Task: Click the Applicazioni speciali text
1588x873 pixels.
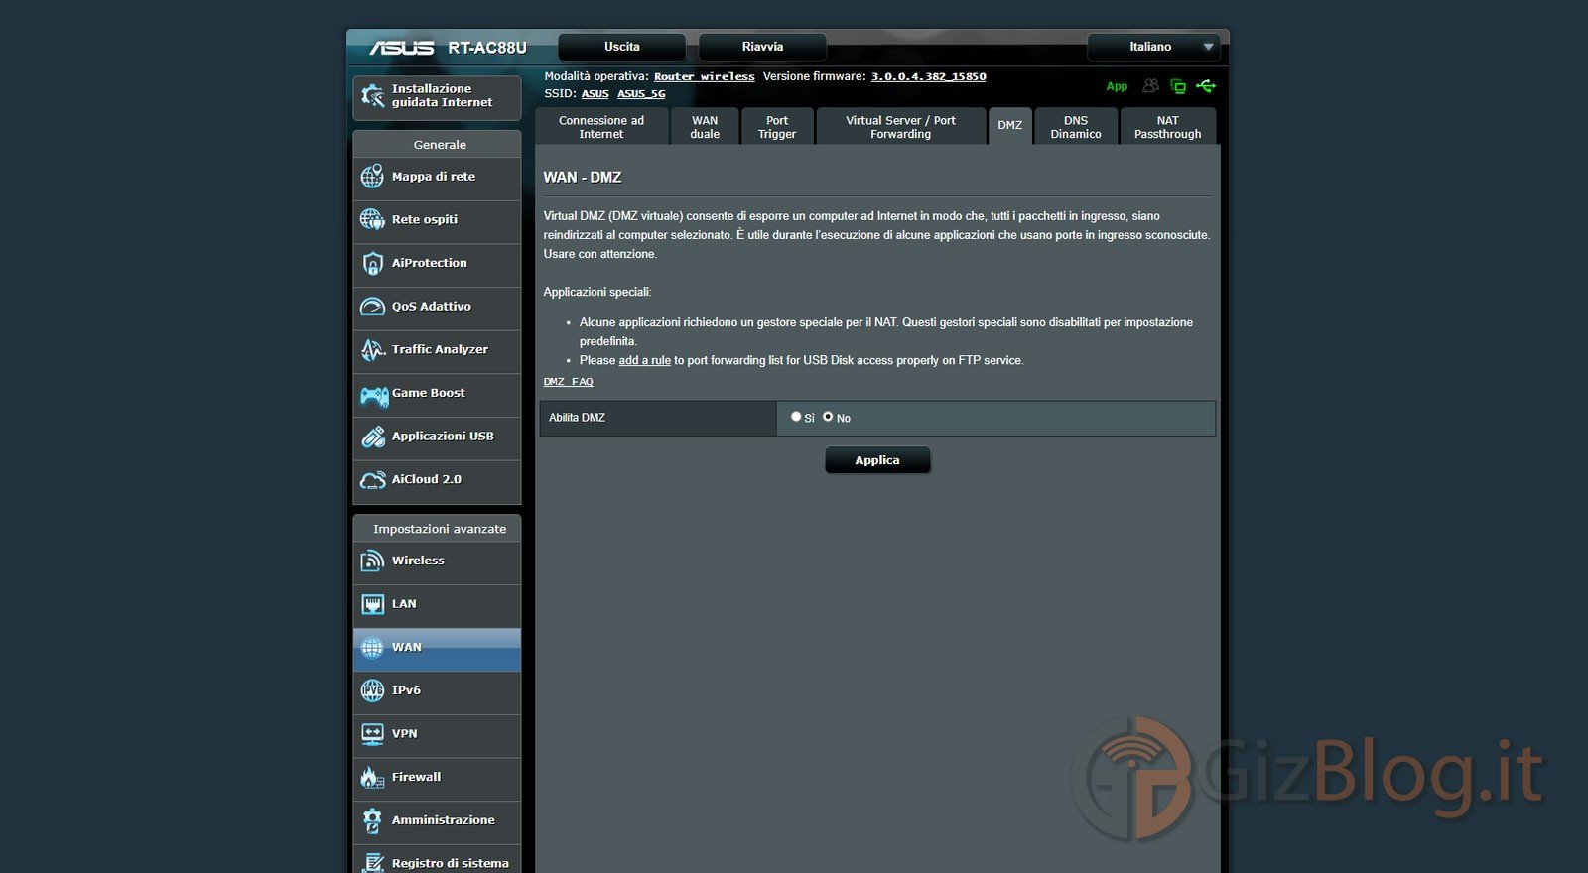Action: point(597,292)
